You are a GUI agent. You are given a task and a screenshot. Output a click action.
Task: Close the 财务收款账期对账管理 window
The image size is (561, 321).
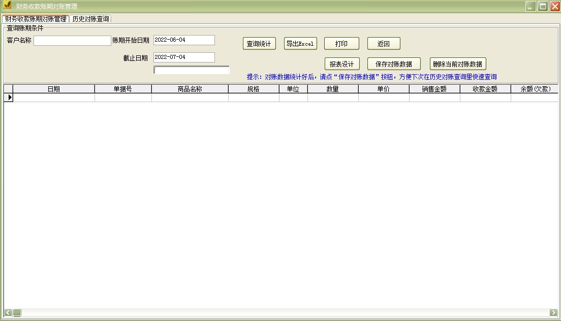555,6
